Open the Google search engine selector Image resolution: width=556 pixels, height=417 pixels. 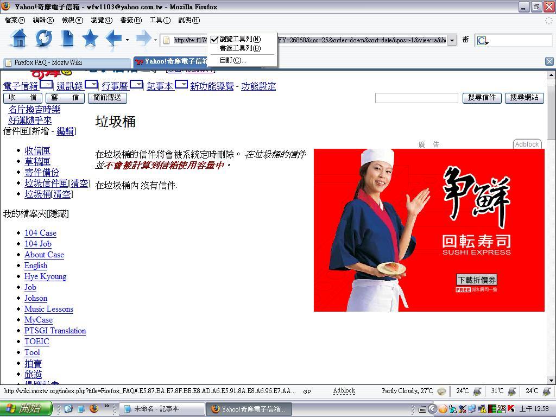click(x=483, y=41)
